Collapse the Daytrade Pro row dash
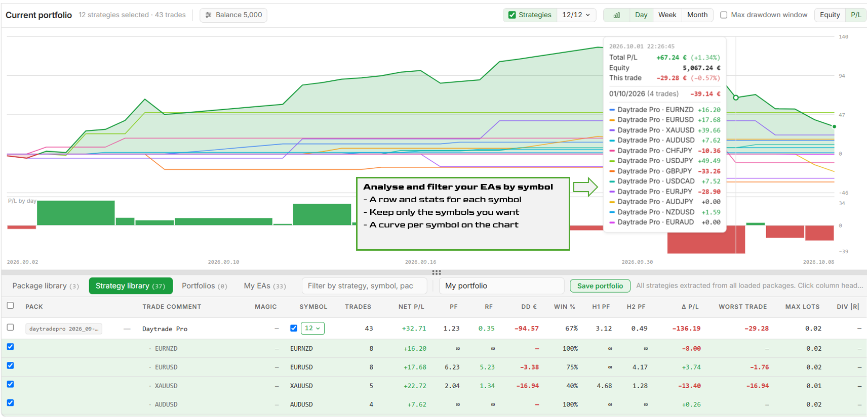The width and height of the screenshot is (867, 418). [127, 329]
